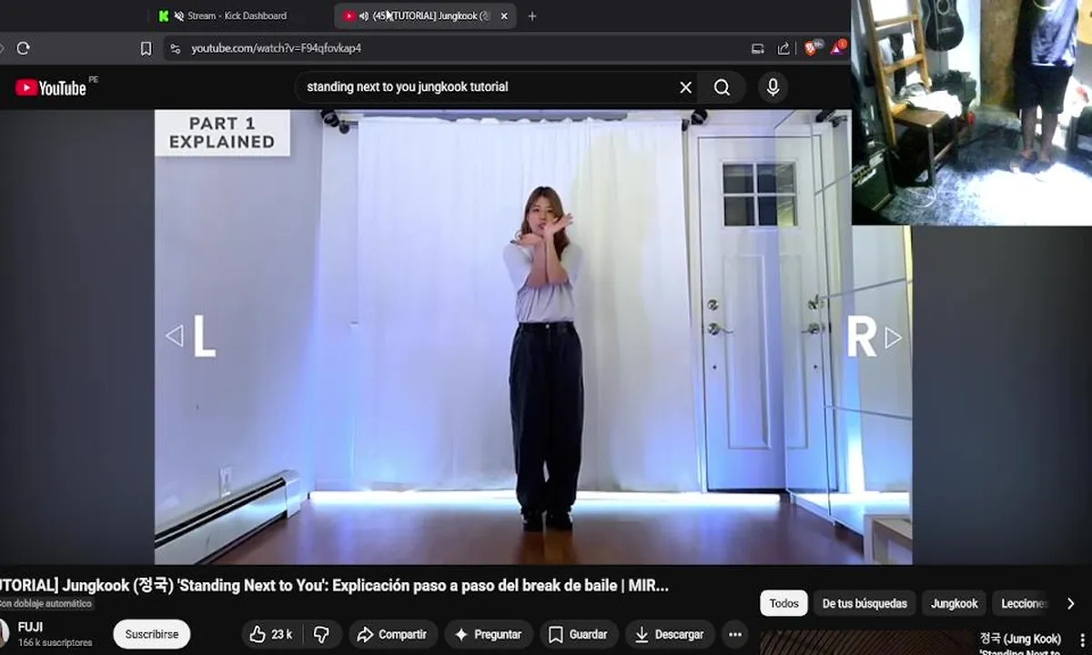The height and width of the screenshot is (655, 1092).
Task: Select the Jungkook filter chip
Action: point(954,603)
